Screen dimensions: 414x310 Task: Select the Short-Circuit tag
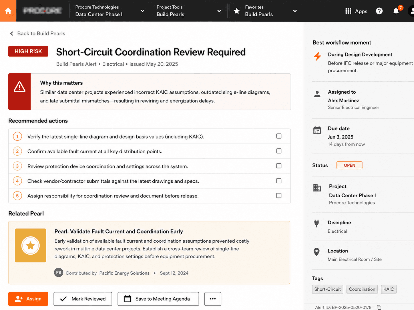(327, 289)
